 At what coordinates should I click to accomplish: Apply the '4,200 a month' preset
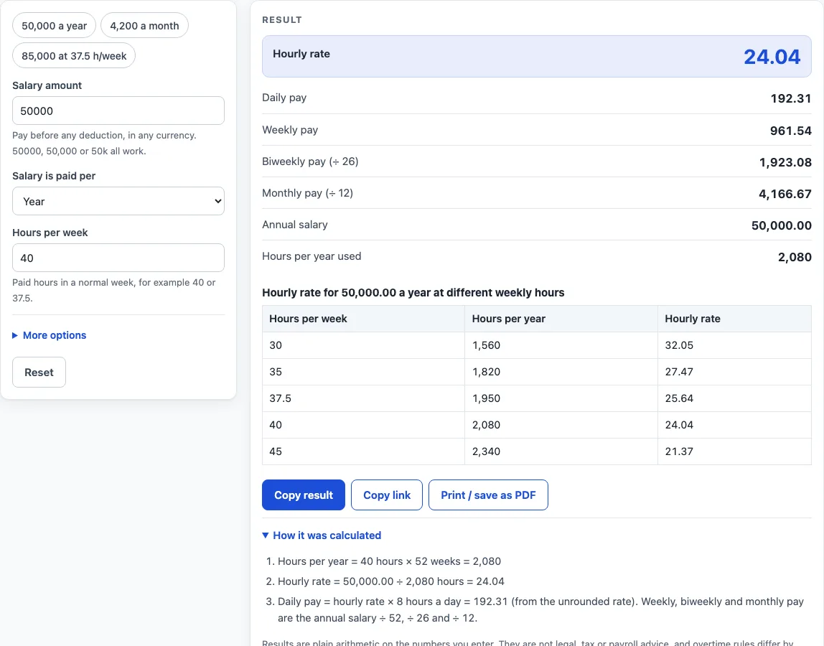[144, 26]
